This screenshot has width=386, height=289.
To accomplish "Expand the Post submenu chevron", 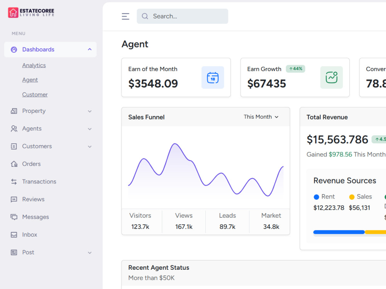I will [x=90, y=253].
